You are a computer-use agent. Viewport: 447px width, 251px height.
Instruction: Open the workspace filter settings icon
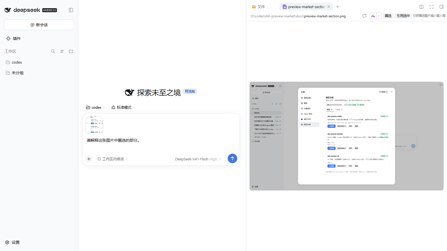[62, 51]
